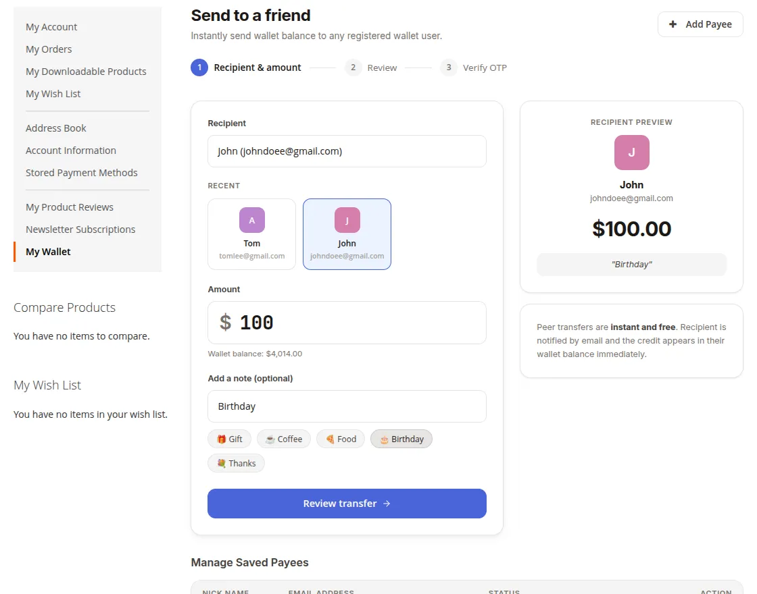
Task: Open My Product Reviews
Action: [70, 207]
